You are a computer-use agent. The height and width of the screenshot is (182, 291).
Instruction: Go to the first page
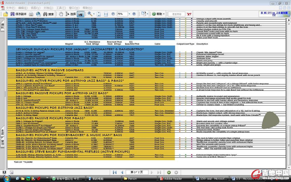(115, 172)
